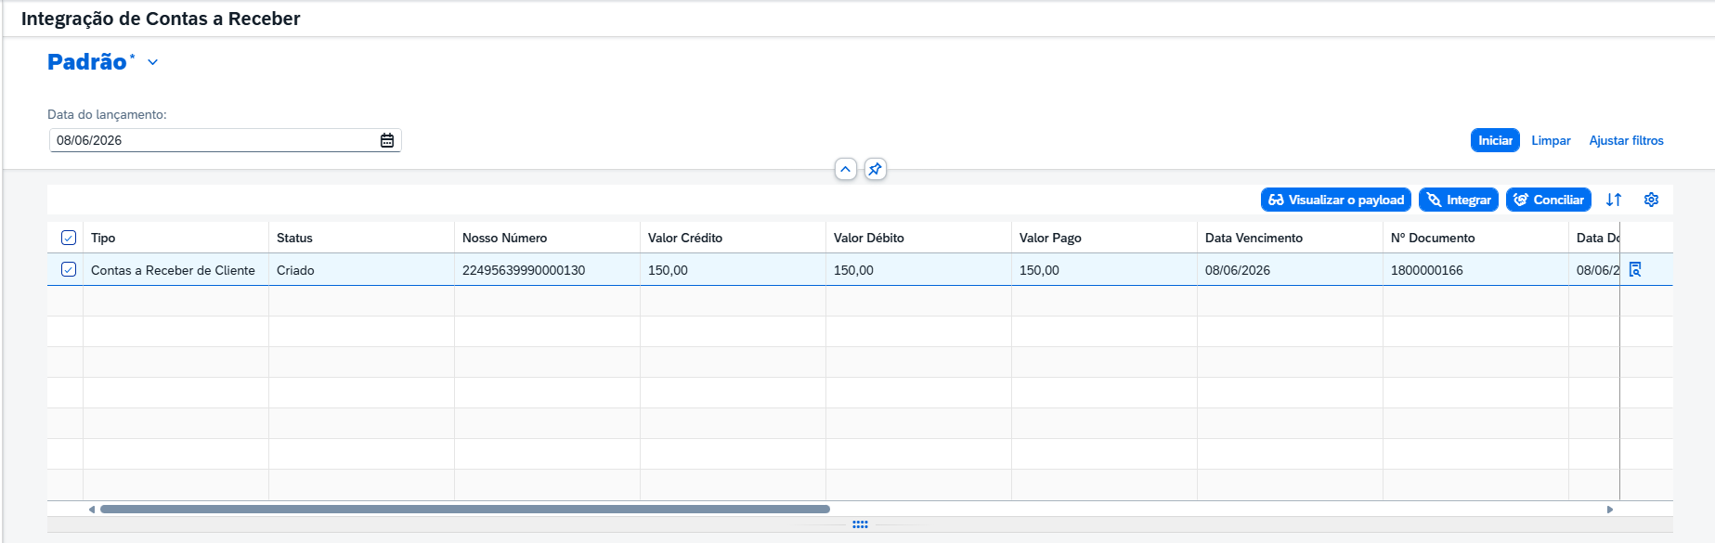1715x543 pixels.
Task: Open the table sort settings icon
Action: coord(1614,200)
